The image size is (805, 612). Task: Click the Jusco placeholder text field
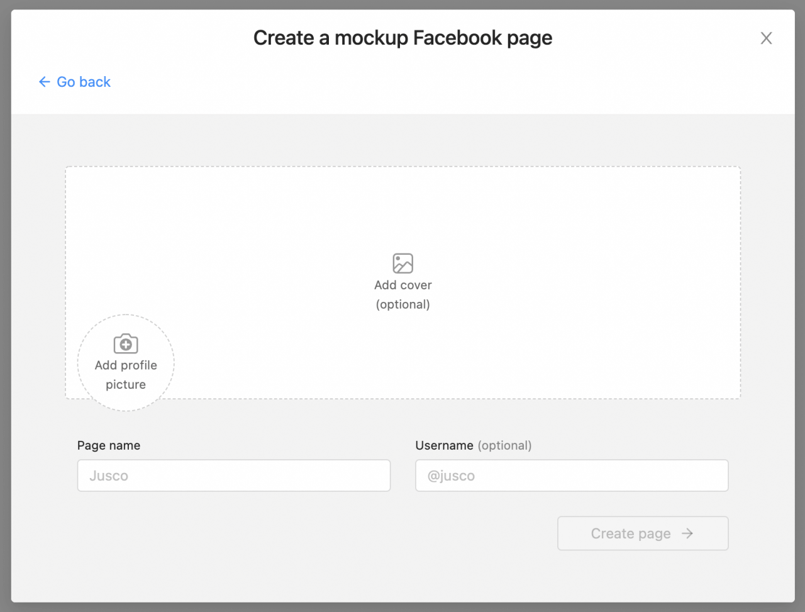point(233,476)
